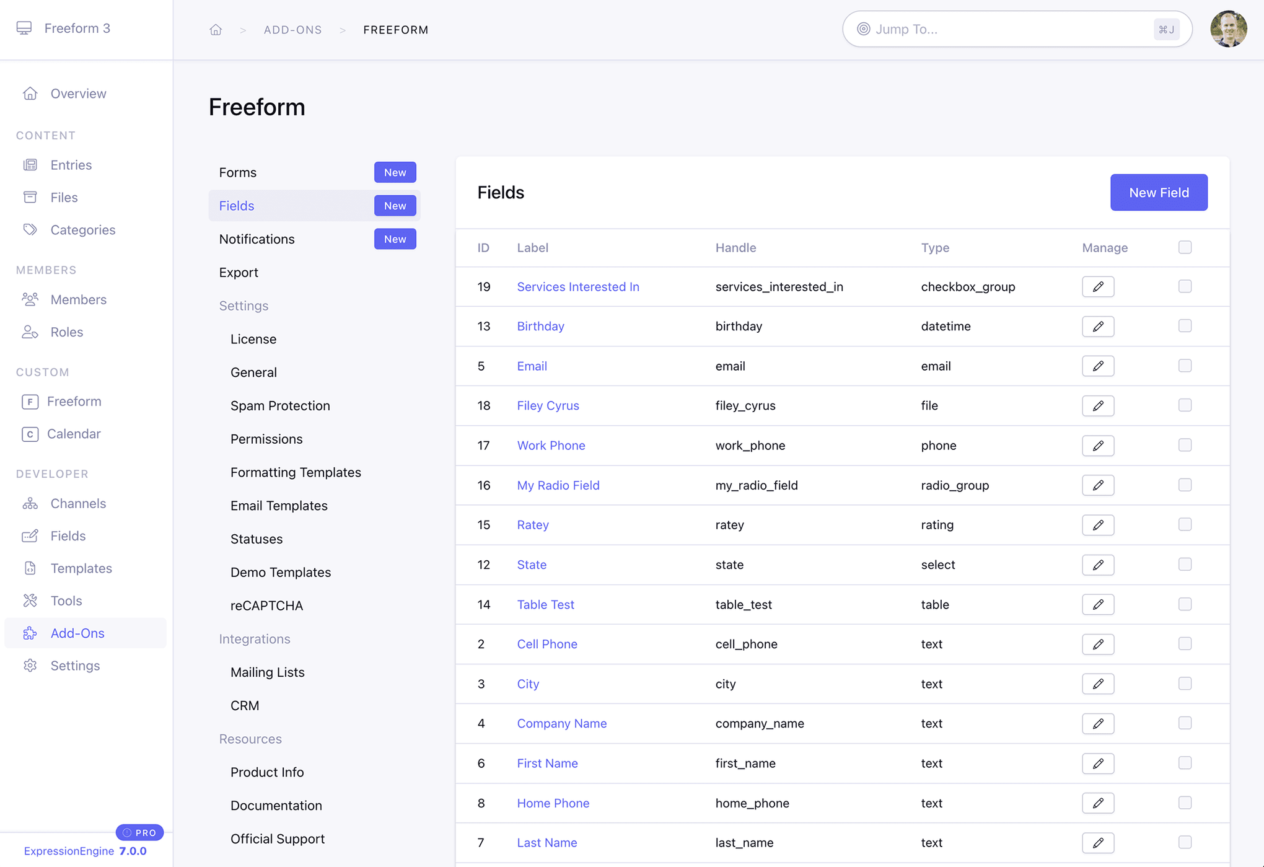
Task: Click the Categories tag icon
Action: pyautogui.click(x=30, y=229)
